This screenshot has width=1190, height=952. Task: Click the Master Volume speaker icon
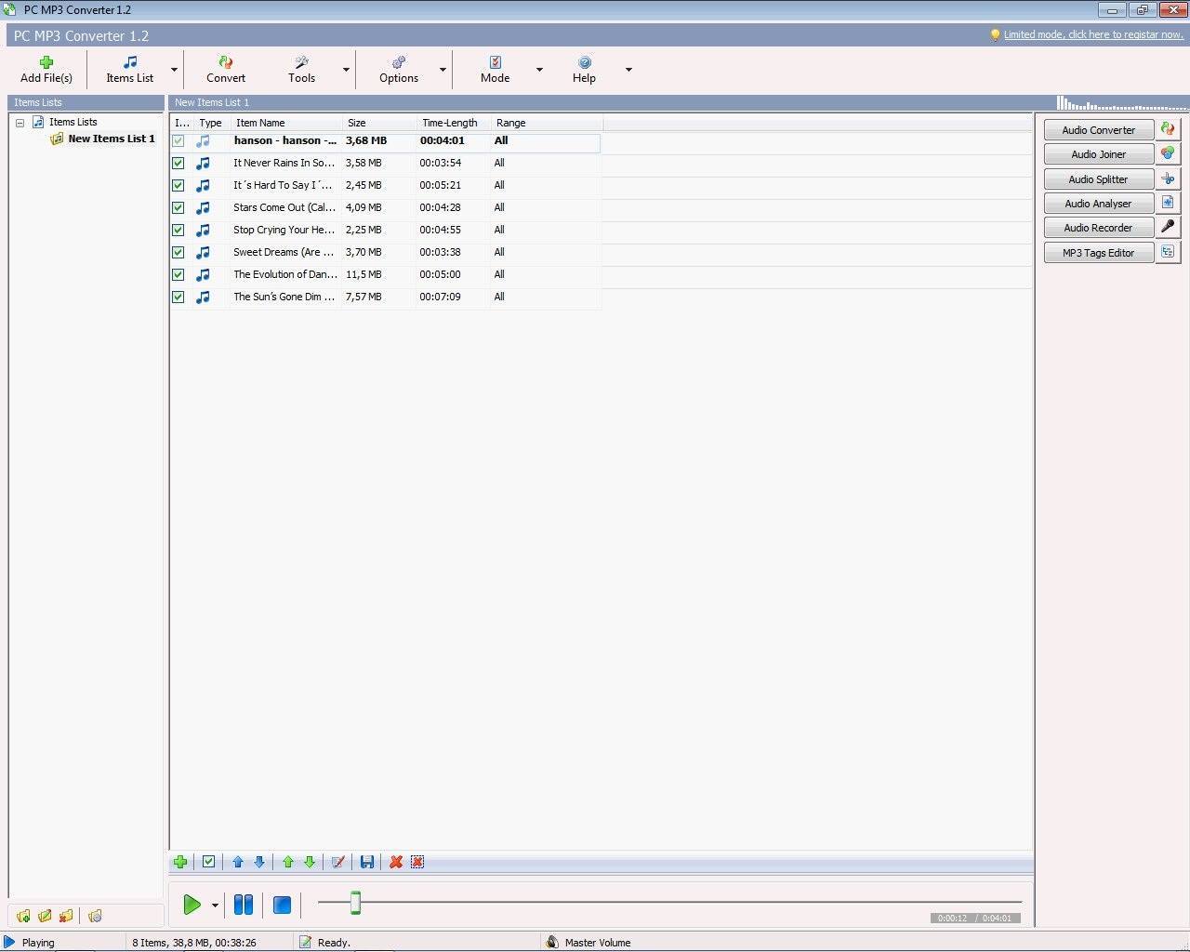click(552, 942)
